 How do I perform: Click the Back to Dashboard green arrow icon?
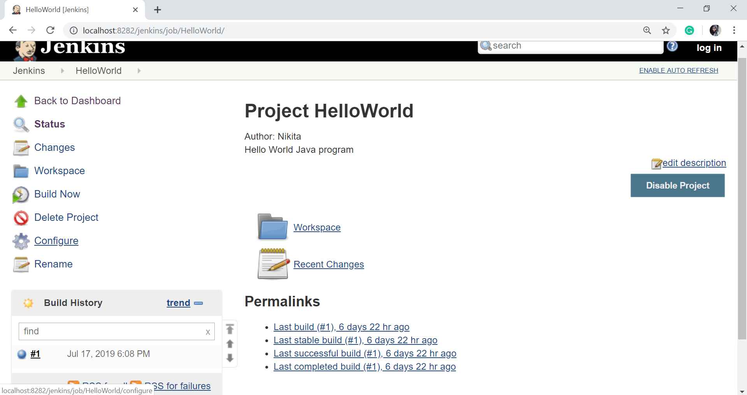(21, 101)
